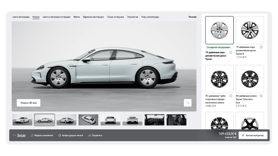Select the Технология tab
278x156 pixels.
click(132, 17)
